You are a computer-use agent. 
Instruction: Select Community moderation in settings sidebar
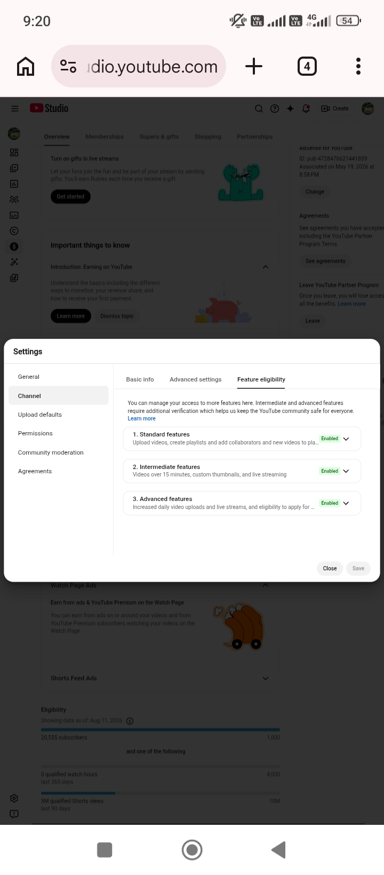51,452
